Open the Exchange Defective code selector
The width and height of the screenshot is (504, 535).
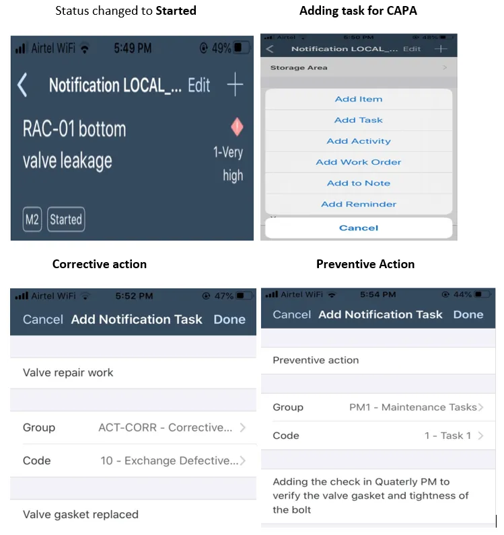coord(173,460)
